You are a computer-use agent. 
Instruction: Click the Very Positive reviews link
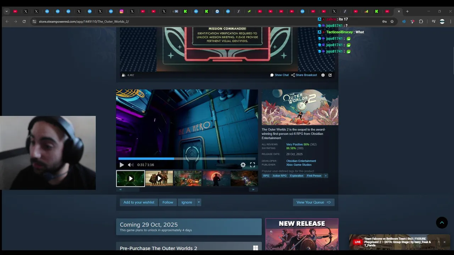(x=294, y=144)
